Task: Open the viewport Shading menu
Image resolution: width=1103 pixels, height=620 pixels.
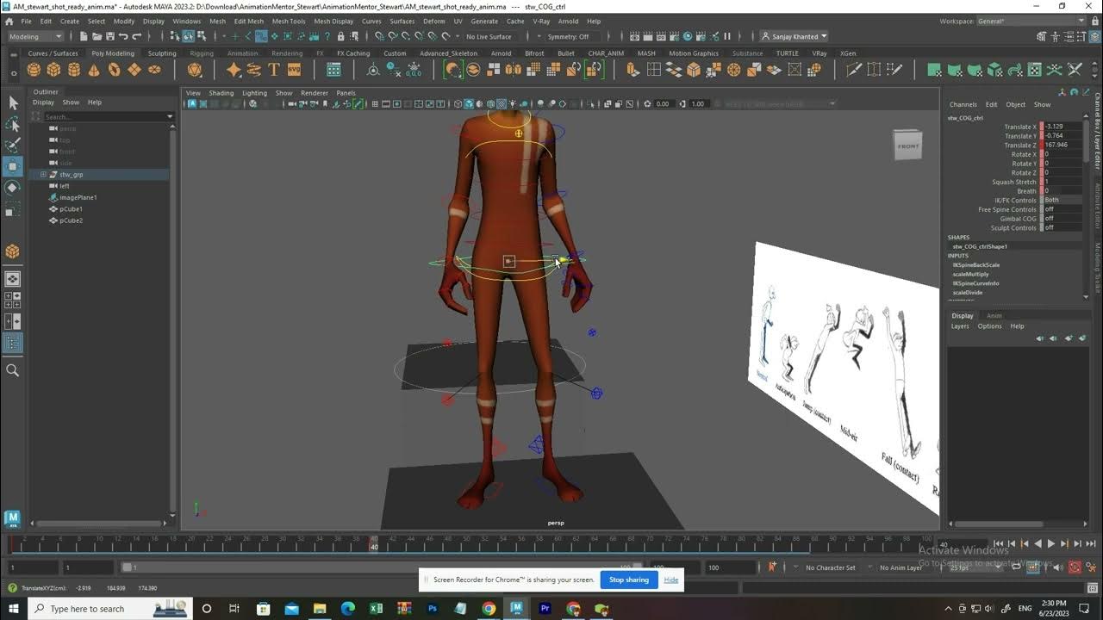Action: pyautogui.click(x=221, y=93)
